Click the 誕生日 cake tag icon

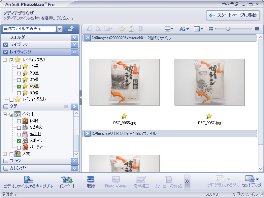point(25,134)
